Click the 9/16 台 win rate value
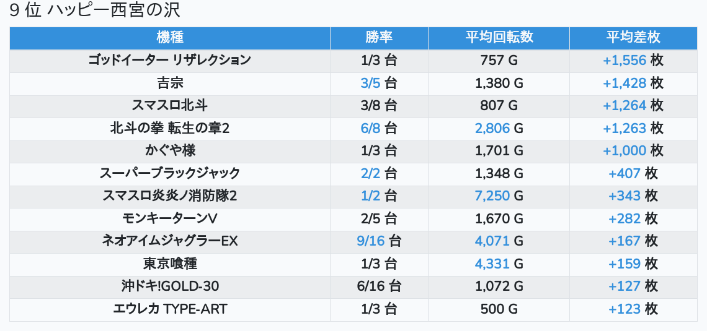The width and height of the screenshot is (707, 331). click(379, 241)
